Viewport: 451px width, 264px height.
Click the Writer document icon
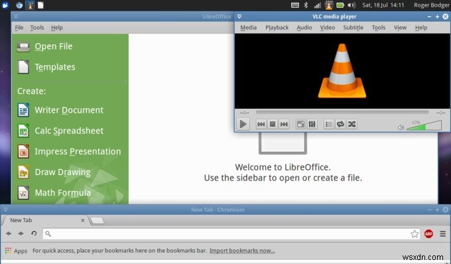[x=23, y=110]
